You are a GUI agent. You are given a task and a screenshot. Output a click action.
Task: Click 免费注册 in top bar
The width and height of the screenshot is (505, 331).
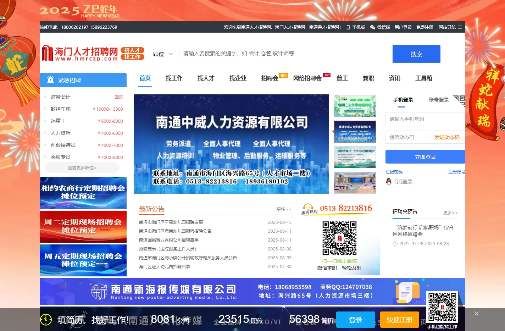(425, 27)
